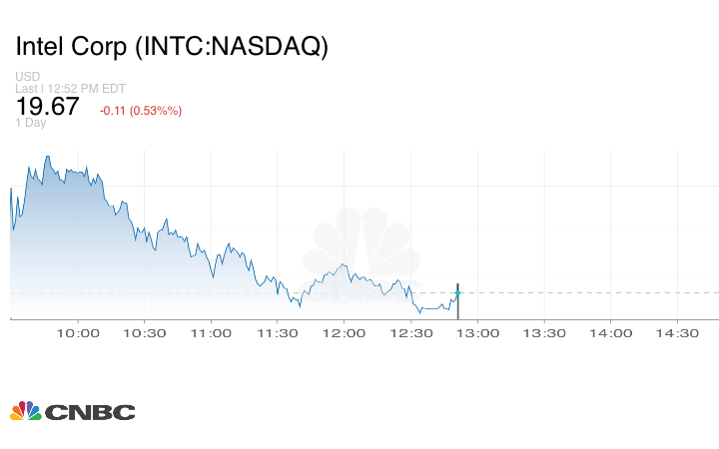Click the 14:30 time axis label

[677, 333]
